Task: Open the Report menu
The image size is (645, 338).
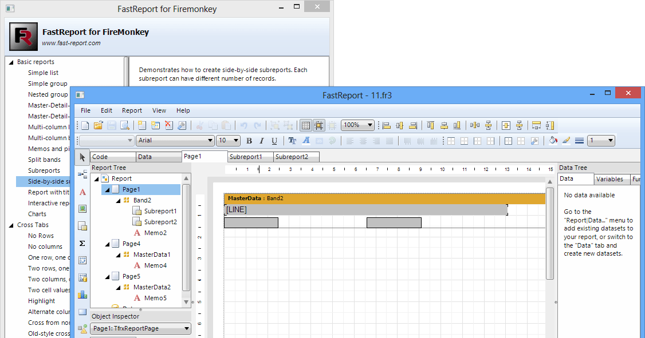Action: (132, 110)
